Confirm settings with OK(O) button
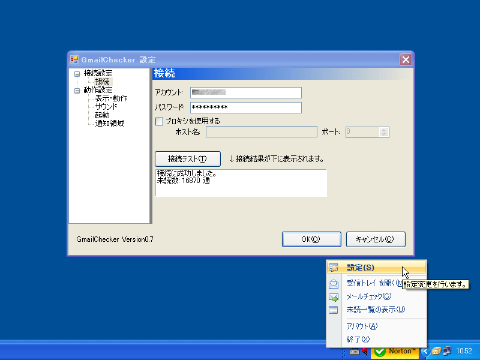The height and width of the screenshot is (360, 480). tap(311, 239)
